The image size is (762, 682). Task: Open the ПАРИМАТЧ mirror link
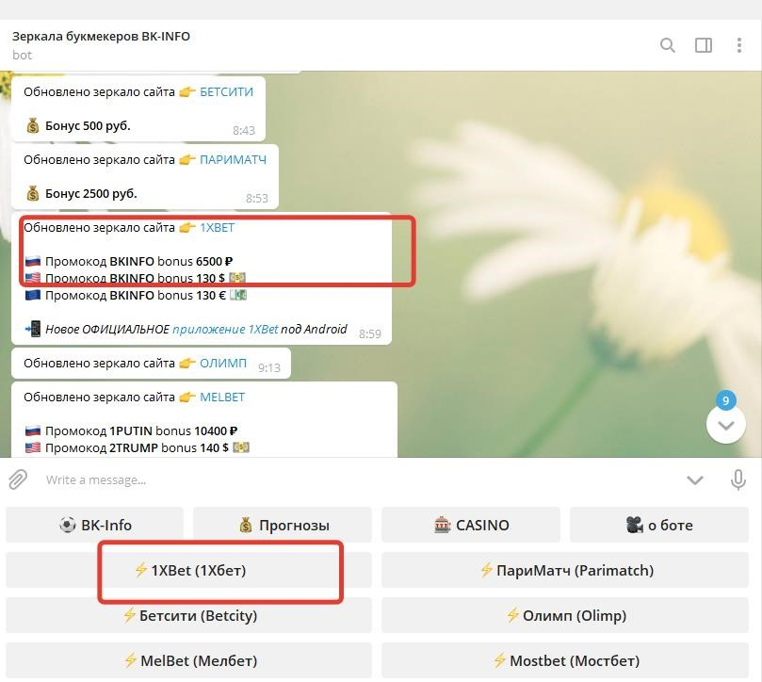click(234, 159)
